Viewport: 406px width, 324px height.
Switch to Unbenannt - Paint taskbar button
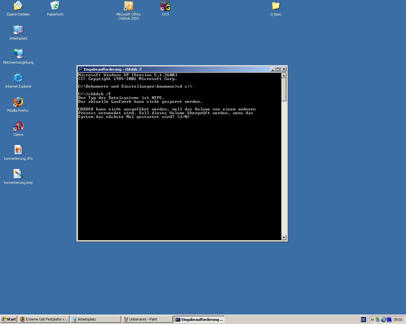pos(147,319)
